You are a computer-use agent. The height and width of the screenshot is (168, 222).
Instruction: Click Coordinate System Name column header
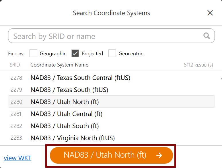point(59,65)
